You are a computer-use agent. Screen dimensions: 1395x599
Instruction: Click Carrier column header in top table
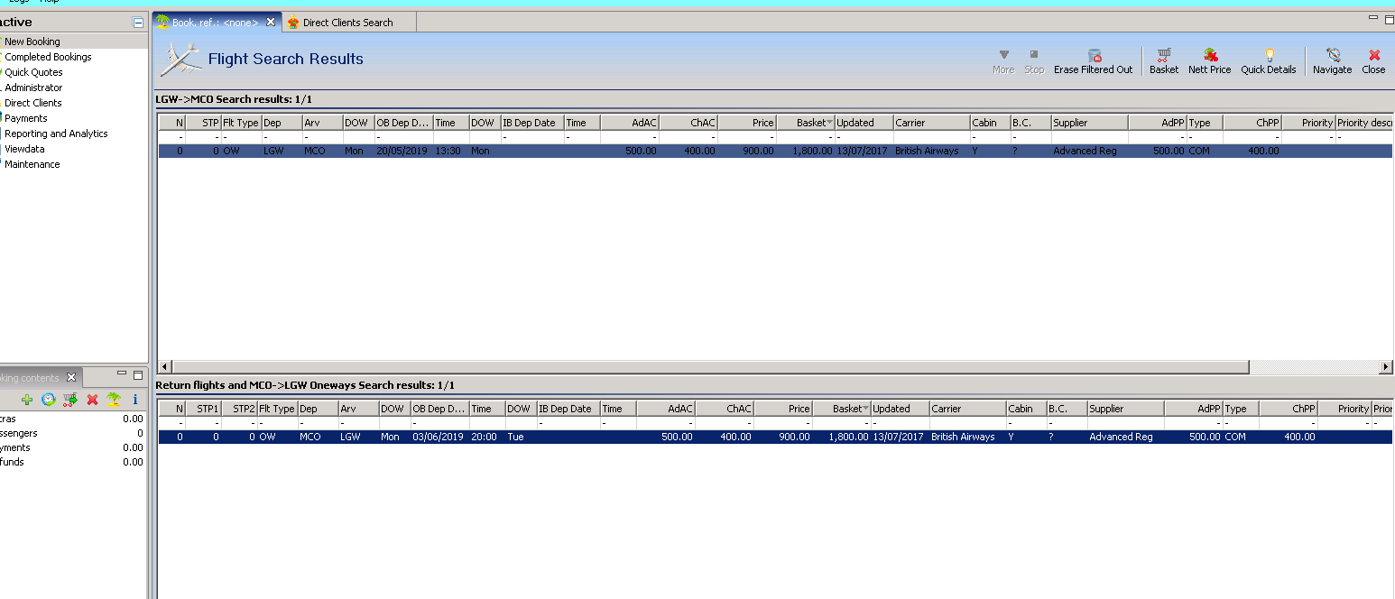tap(931, 123)
